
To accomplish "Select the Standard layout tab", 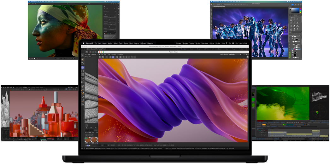I will click(x=184, y=49).
